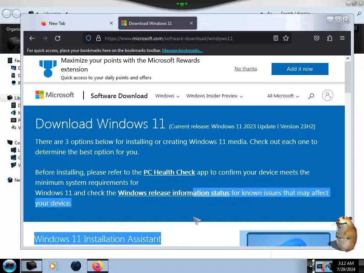Click the Windows 11 laptop image thumbnail
Viewport: 364px width, 273px height.
(288, 239)
